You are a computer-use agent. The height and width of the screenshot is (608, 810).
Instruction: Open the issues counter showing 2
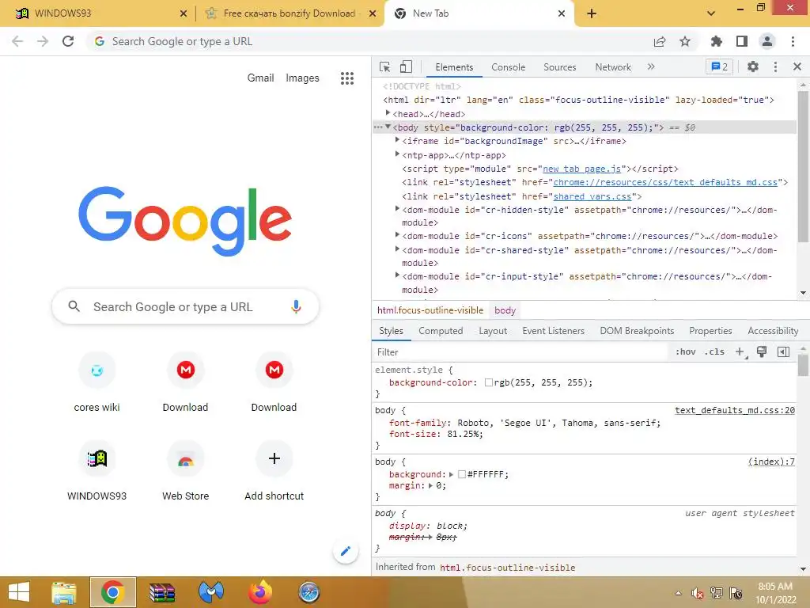coord(719,66)
